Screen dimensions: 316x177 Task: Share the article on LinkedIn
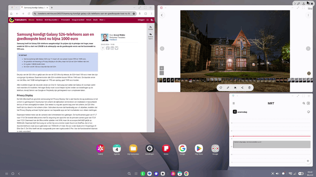(112, 48)
